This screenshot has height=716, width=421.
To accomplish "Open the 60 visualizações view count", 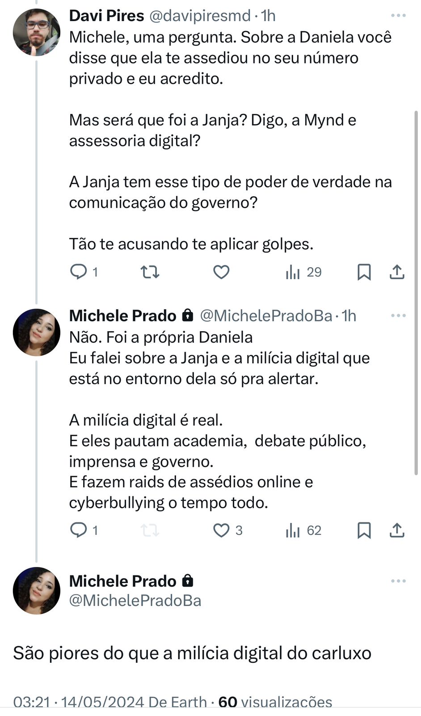I will point(275,702).
